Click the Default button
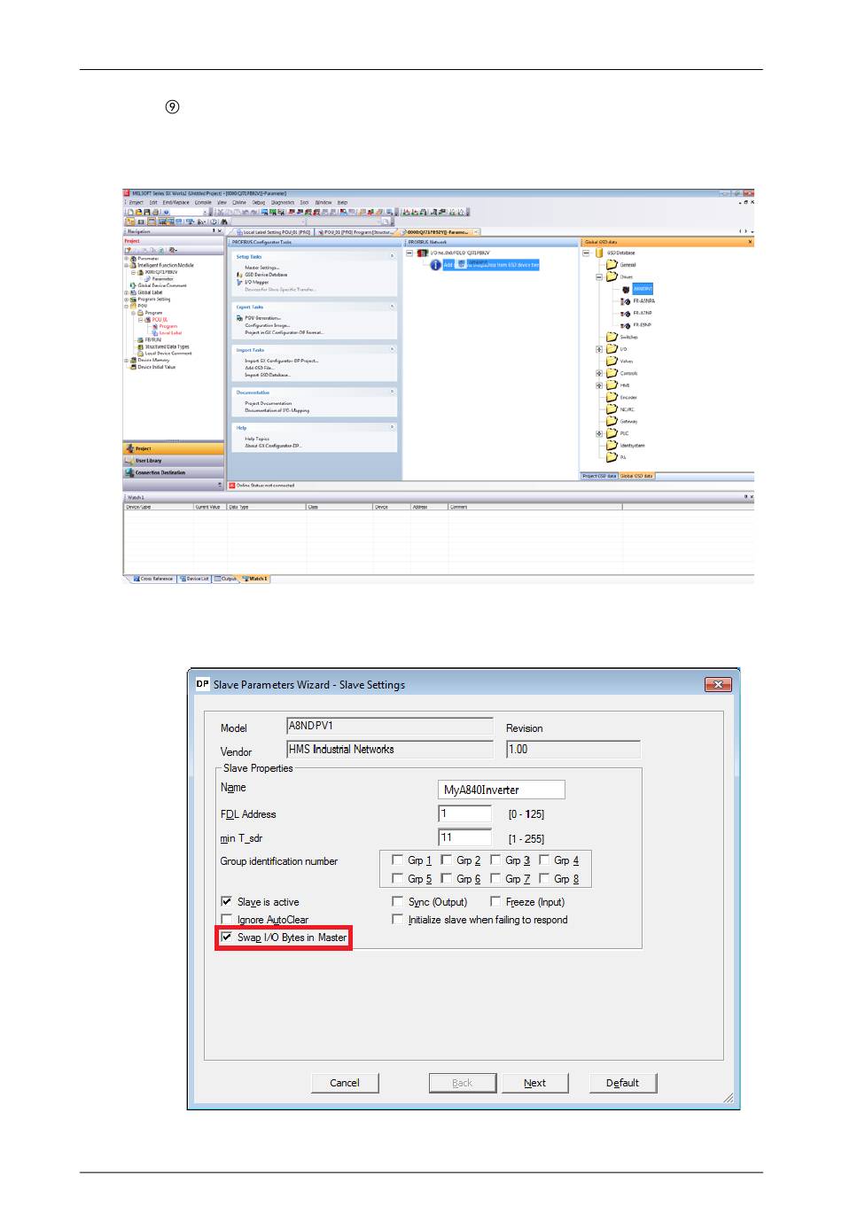This screenshot has width=842, height=1214. [x=622, y=1082]
